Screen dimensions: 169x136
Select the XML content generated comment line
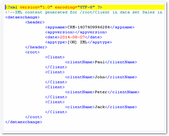point(84,12)
